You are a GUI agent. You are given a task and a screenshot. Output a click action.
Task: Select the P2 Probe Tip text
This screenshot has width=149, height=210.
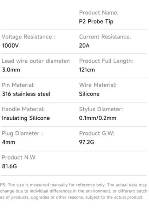point(96,22)
